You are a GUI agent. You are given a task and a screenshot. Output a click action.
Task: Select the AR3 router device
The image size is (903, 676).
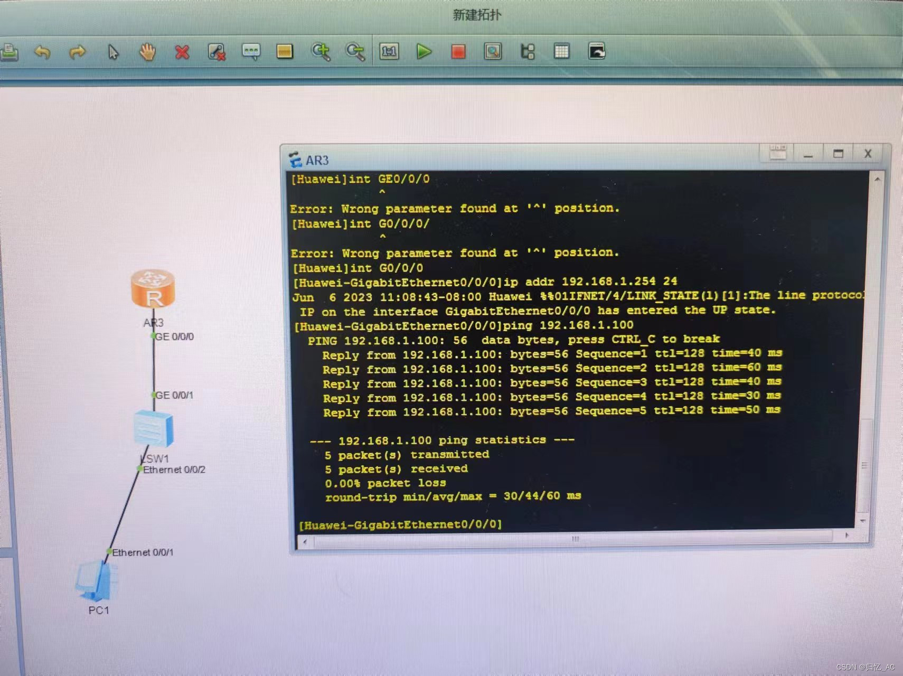click(x=153, y=288)
